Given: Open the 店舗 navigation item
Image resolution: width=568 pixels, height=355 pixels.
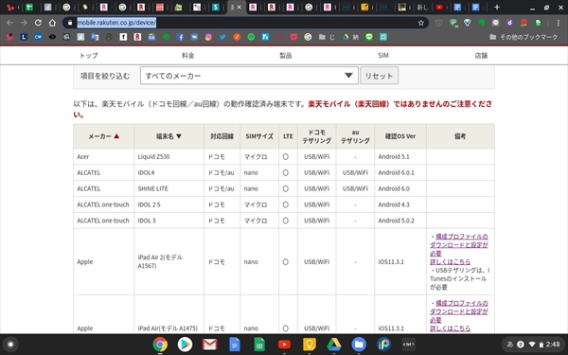Looking at the screenshot, I should coord(481,56).
